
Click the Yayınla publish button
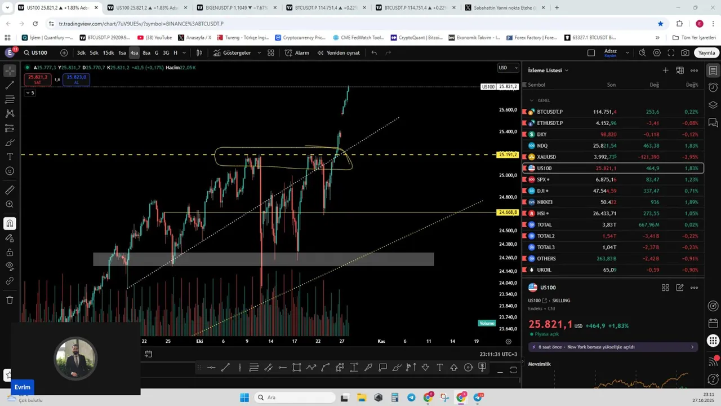tap(706, 52)
